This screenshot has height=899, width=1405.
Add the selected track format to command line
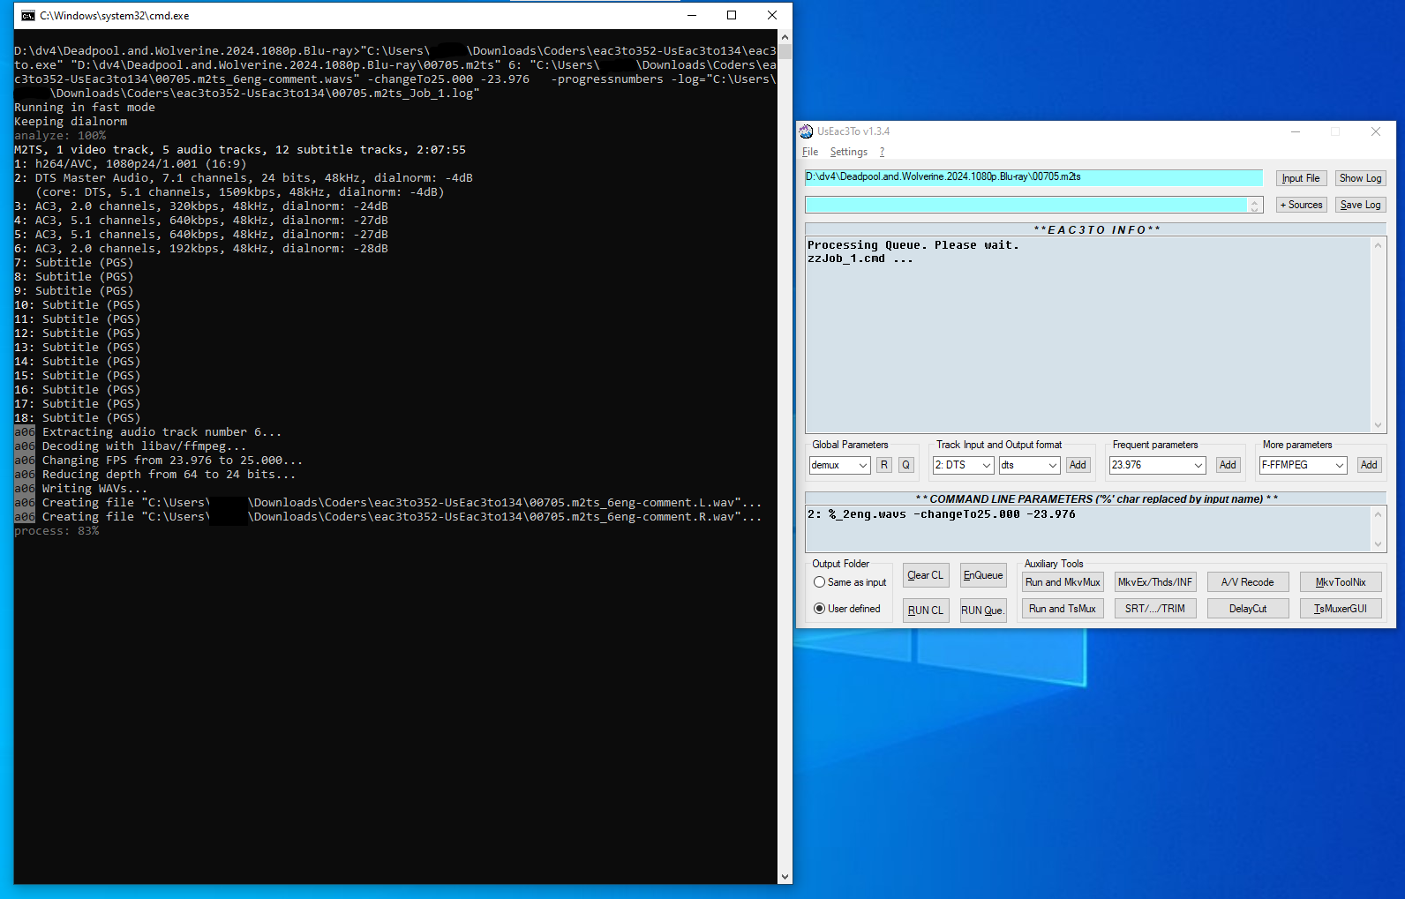[x=1078, y=465]
